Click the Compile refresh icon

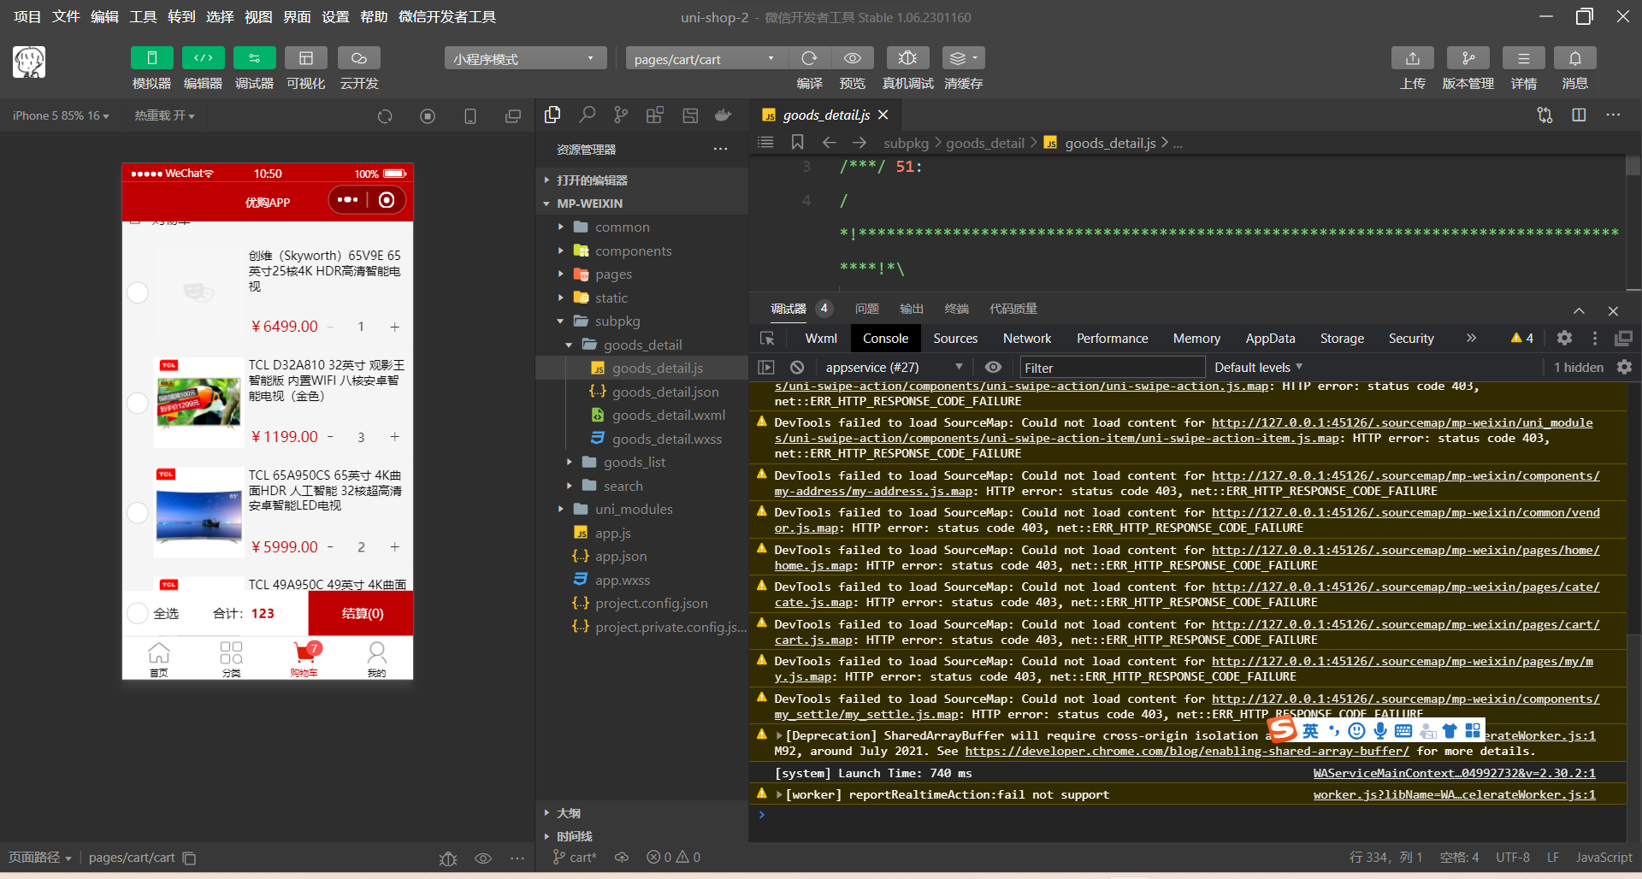809,58
